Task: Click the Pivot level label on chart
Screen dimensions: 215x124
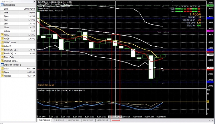Action: point(163,32)
